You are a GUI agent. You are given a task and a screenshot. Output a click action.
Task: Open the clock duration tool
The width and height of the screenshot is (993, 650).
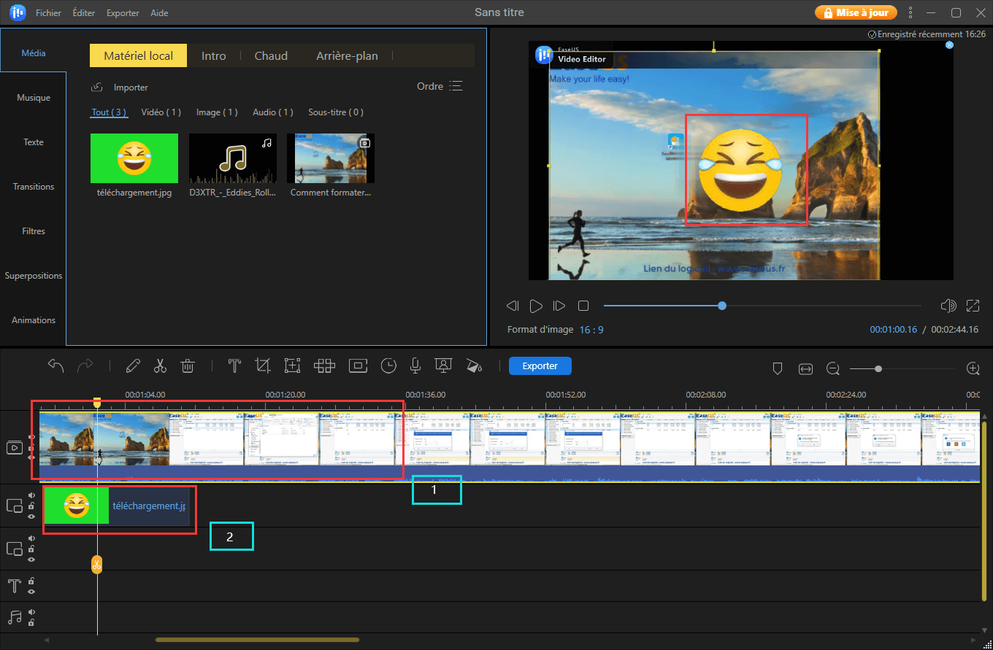click(388, 366)
